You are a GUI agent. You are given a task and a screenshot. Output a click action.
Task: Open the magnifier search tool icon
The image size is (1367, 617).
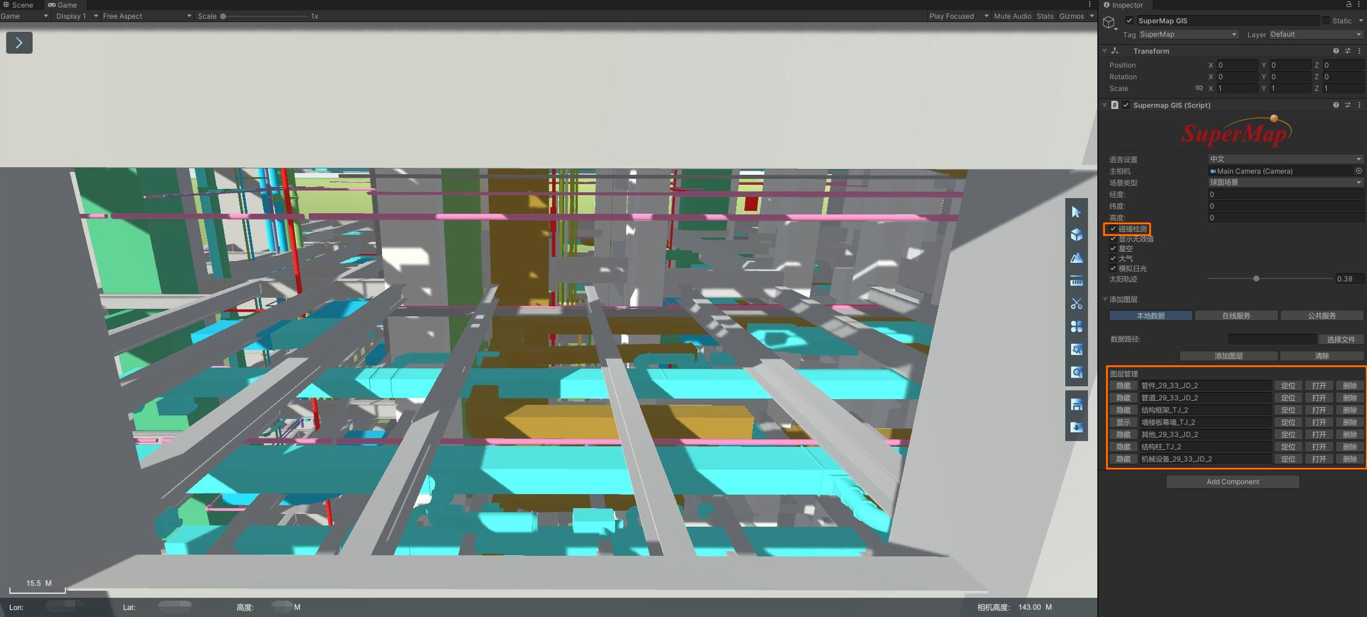1076,372
